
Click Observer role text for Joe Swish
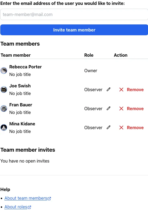pyautogui.click(x=93, y=90)
